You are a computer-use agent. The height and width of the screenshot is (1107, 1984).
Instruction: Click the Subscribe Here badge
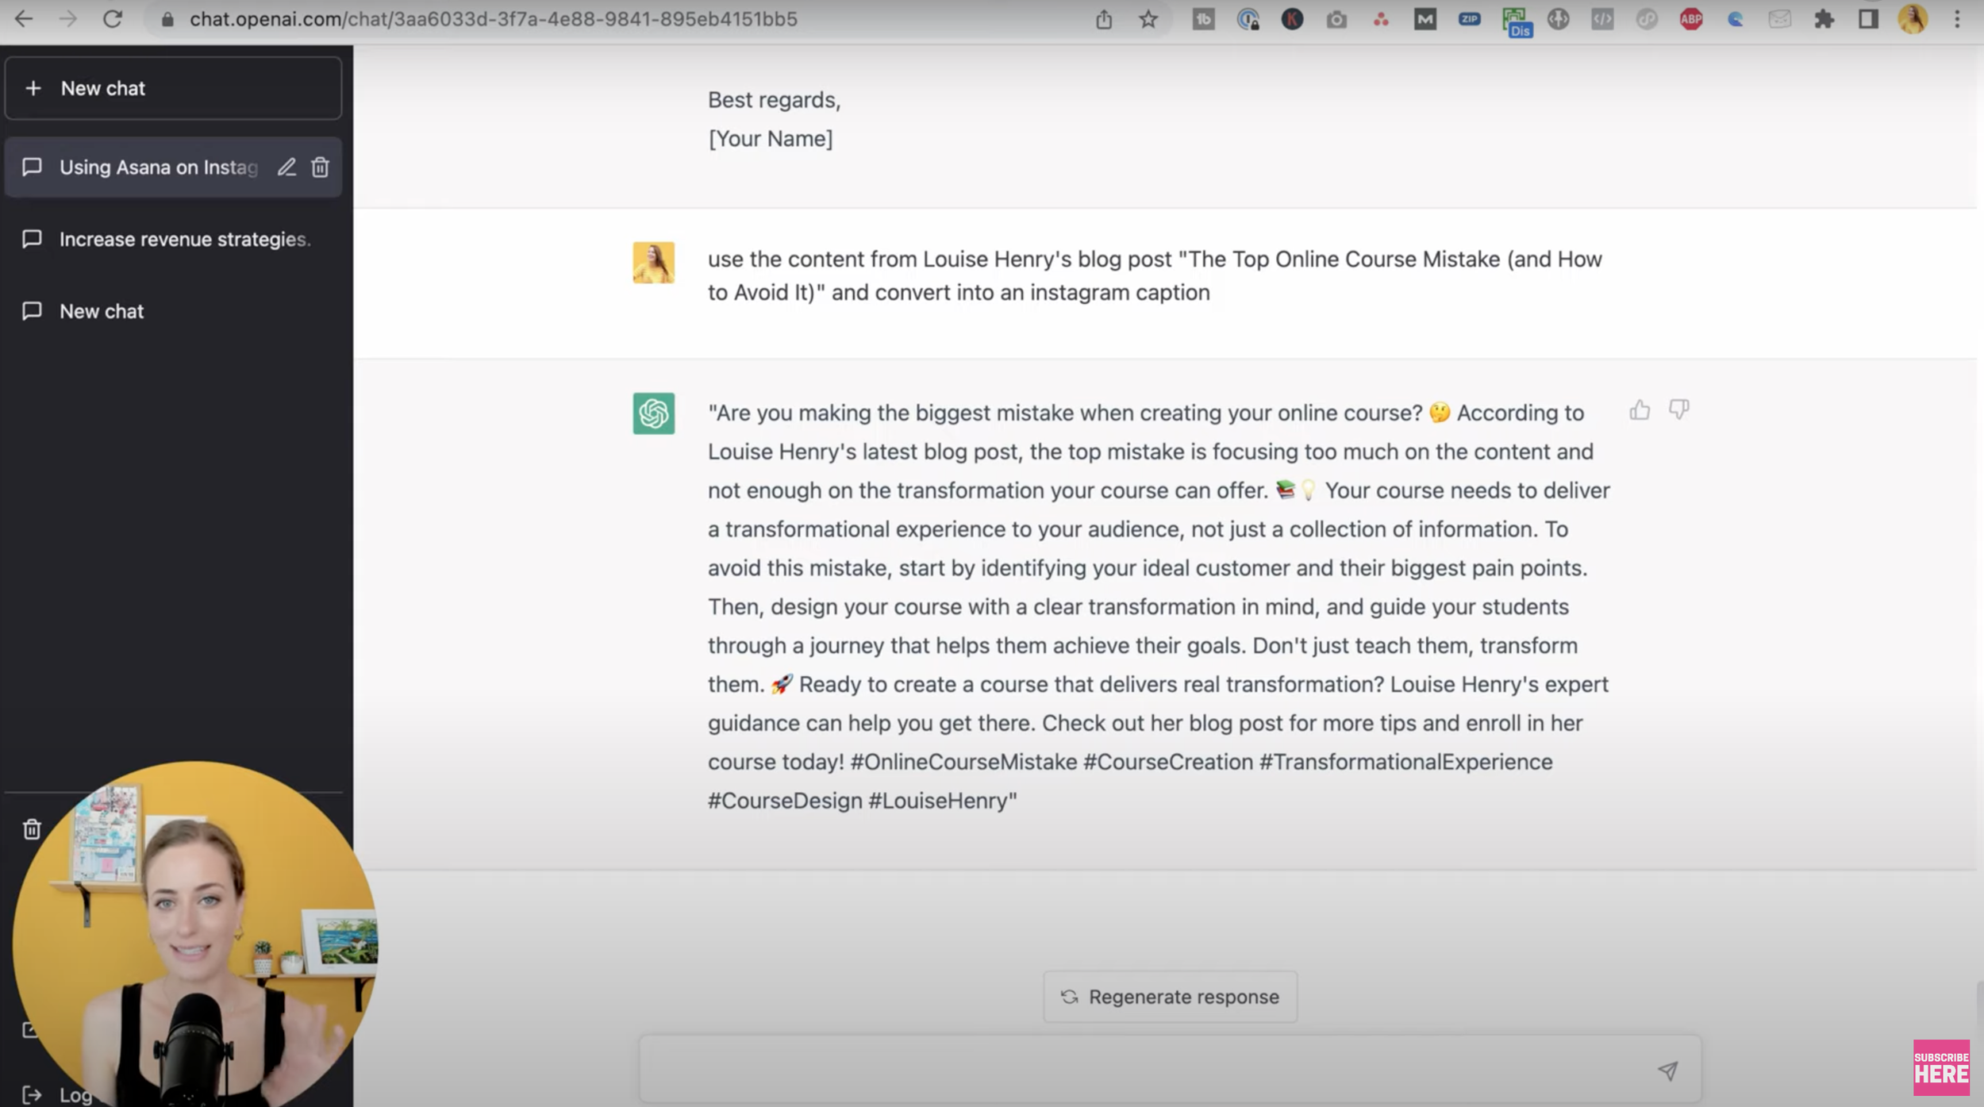(x=1941, y=1068)
